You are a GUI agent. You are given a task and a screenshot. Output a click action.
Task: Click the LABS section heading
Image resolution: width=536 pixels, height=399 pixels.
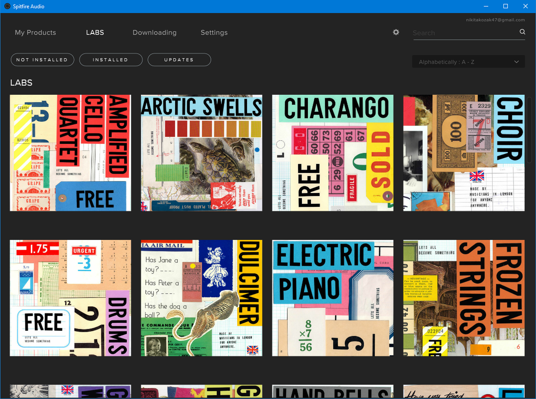pyautogui.click(x=21, y=83)
